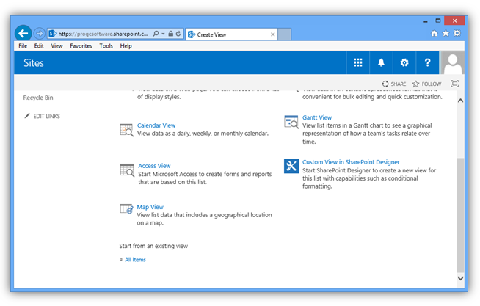The image size is (480, 306).
Task: Click the Gantt View icon
Action: click(291, 122)
